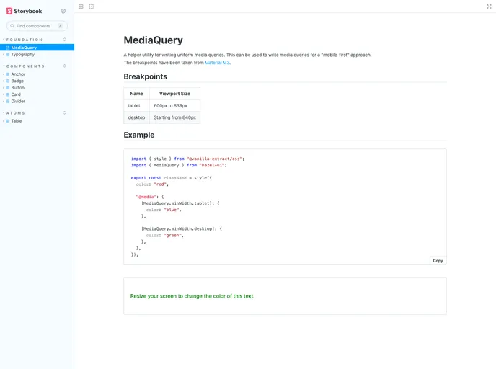
Task: Expand all under the FOUNDATION header arrows
Action: click(65, 40)
